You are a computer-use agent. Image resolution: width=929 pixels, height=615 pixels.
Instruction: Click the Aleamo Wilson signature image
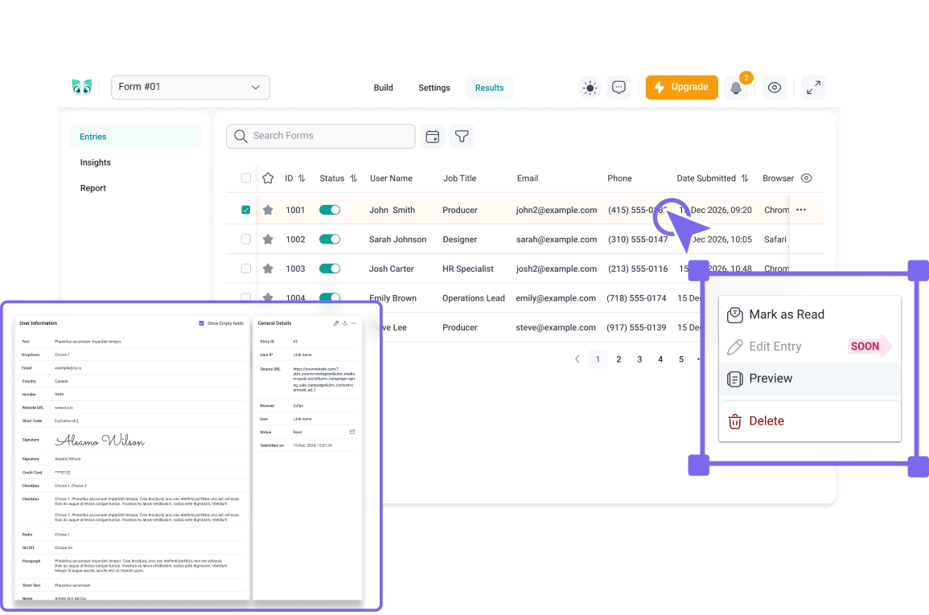(100, 441)
